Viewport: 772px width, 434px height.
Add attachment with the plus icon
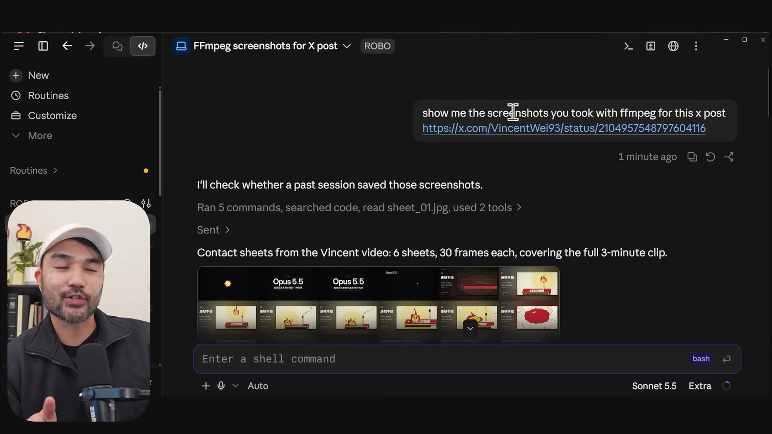(205, 386)
